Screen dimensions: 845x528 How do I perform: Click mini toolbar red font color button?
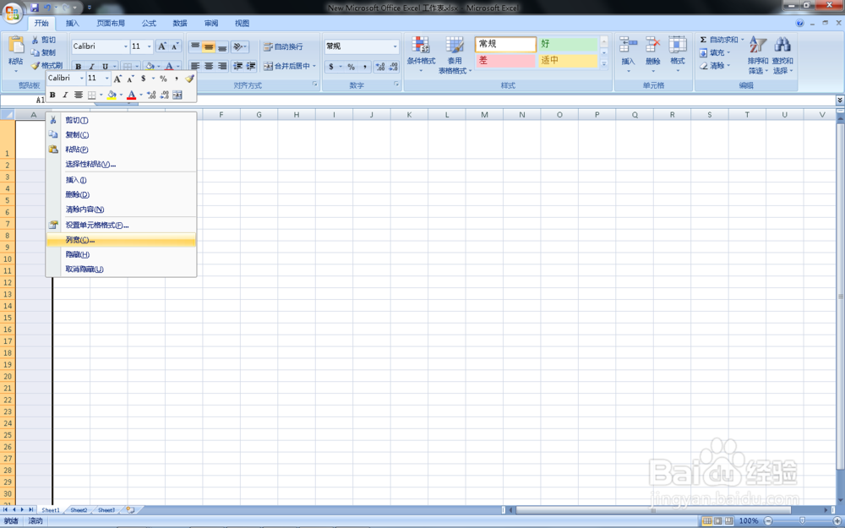(x=132, y=95)
